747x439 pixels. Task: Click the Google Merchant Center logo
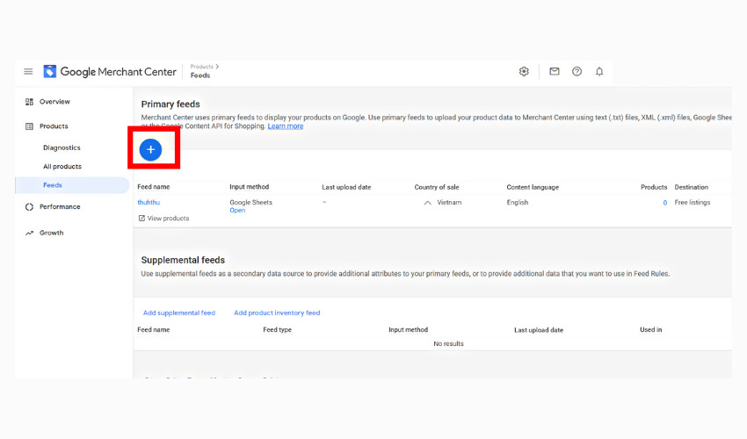click(x=110, y=71)
